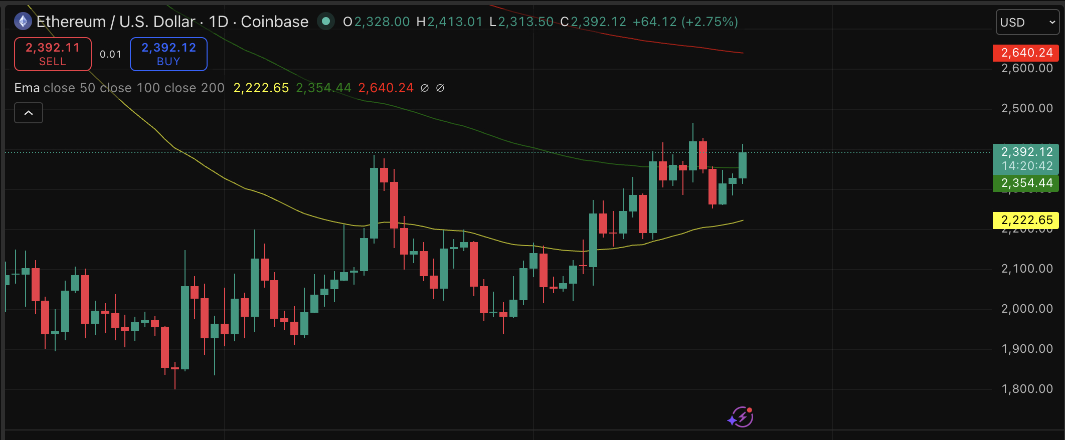Image resolution: width=1065 pixels, height=440 pixels.
Task: Click the SELL 2,392.11 button
Action: (53, 54)
